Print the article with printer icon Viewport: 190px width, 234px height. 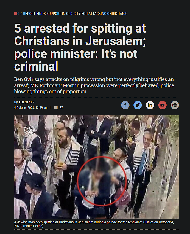point(175,105)
